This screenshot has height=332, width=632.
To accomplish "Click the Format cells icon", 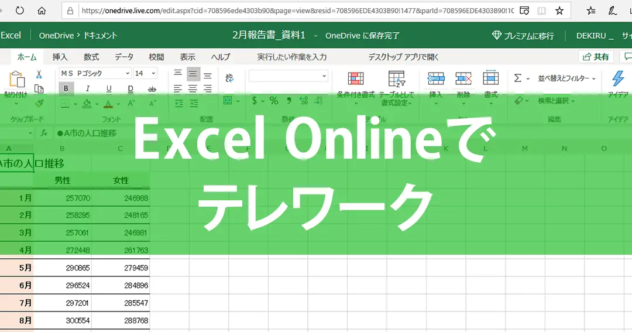I will click(x=490, y=78).
